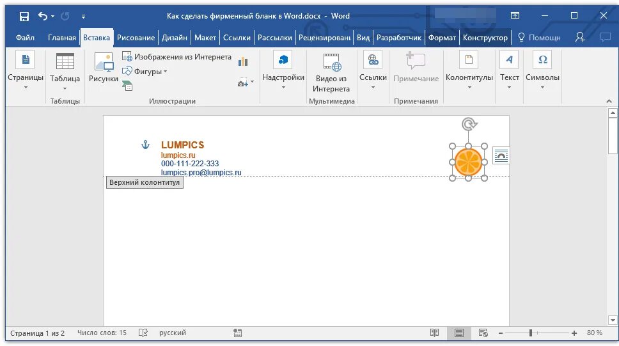This screenshot has height=346, width=619.
Task: Click the anchor icon in header
Action: [x=145, y=145]
